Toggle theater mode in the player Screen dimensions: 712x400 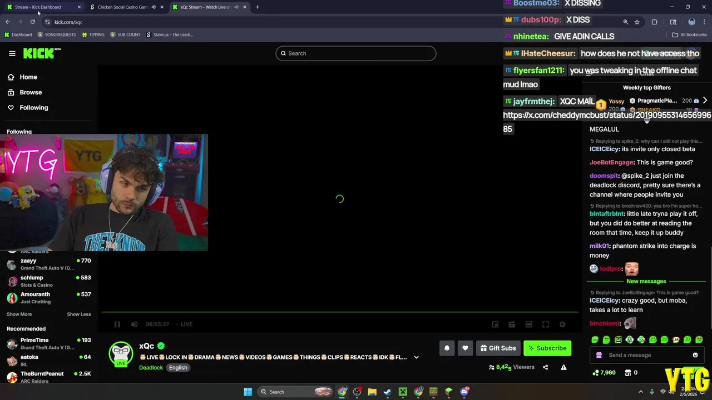click(529, 324)
